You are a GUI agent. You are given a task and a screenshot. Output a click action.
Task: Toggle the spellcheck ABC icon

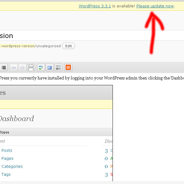tap(41, 67)
